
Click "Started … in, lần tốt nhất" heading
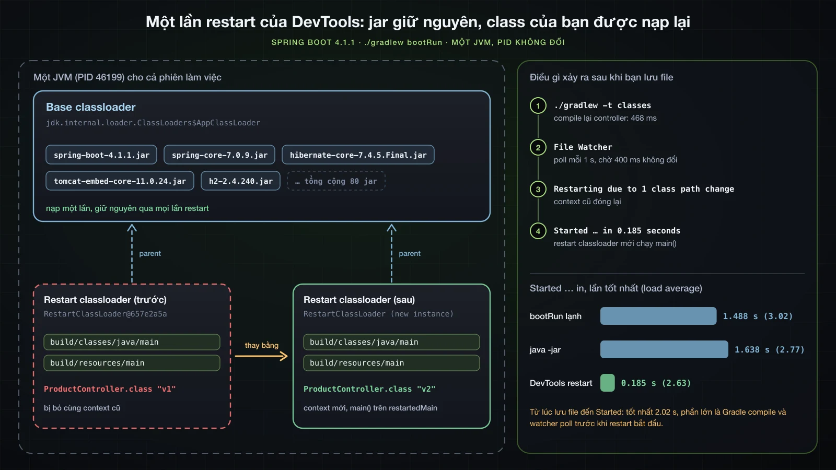click(x=616, y=288)
